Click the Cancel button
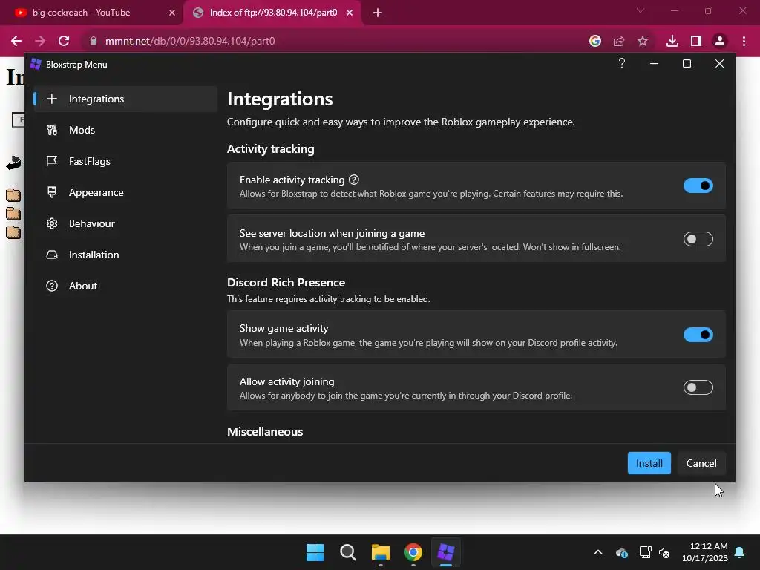The height and width of the screenshot is (570, 760). tap(701, 463)
